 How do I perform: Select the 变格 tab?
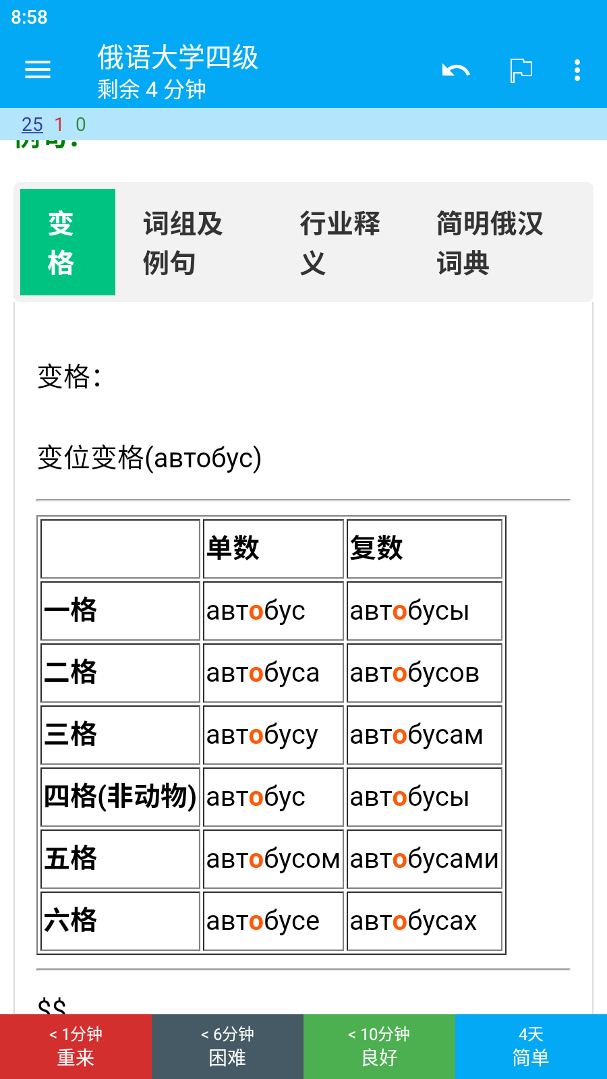(x=67, y=242)
